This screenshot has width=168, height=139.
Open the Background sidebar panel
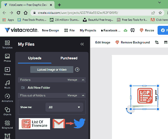(7, 124)
